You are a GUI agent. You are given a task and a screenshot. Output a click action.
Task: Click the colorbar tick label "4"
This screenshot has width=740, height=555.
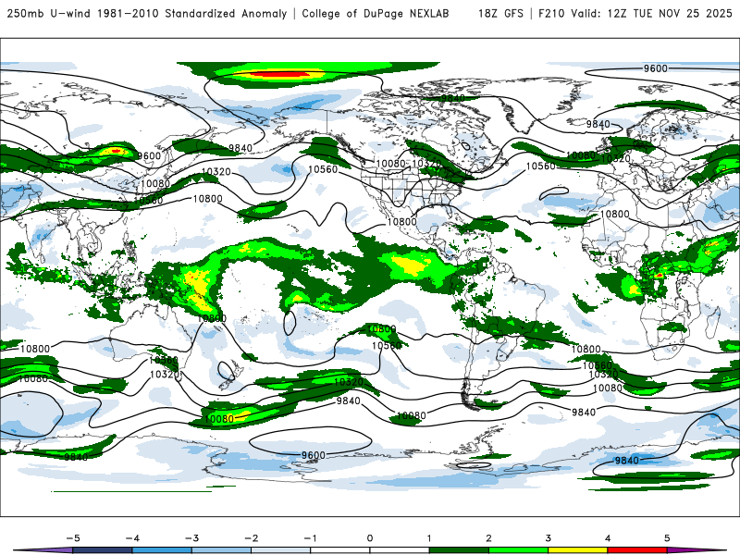pyautogui.click(x=608, y=538)
